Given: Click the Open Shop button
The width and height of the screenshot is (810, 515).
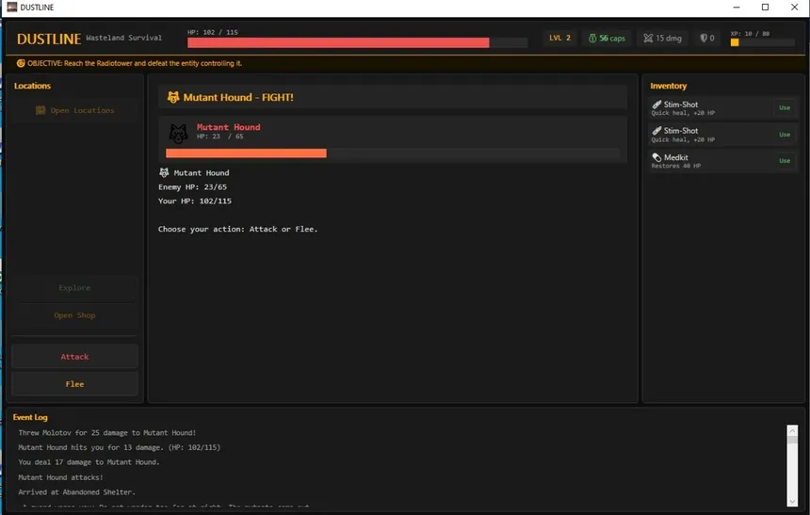Looking at the screenshot, I should tap(74, 315).
